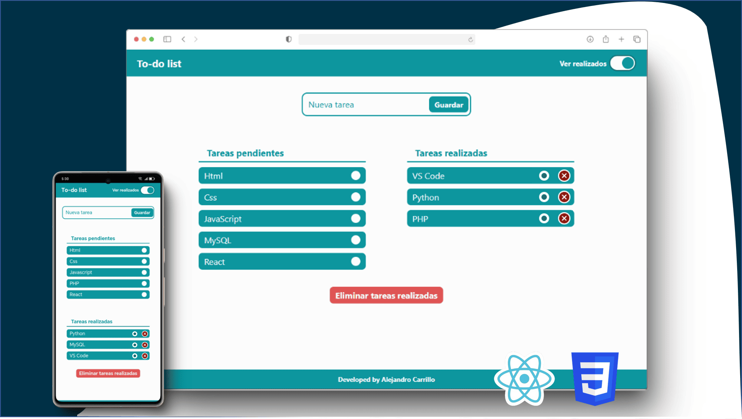Screen dimensions: 742x419
Task: Click the phone Tareas realizadas heading
Action: pos(92,321)
